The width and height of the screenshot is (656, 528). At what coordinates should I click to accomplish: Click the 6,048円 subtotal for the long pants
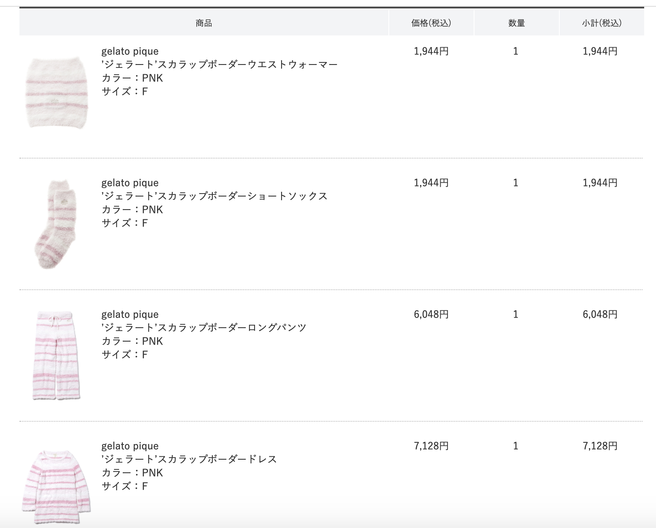[x=600, y=315]
